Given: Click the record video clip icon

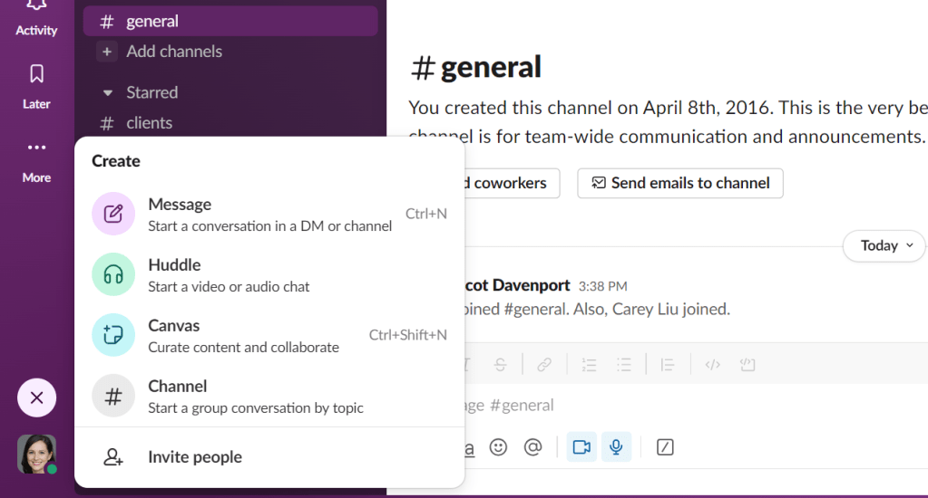Looking at the screenshot, I should point(581,447).
